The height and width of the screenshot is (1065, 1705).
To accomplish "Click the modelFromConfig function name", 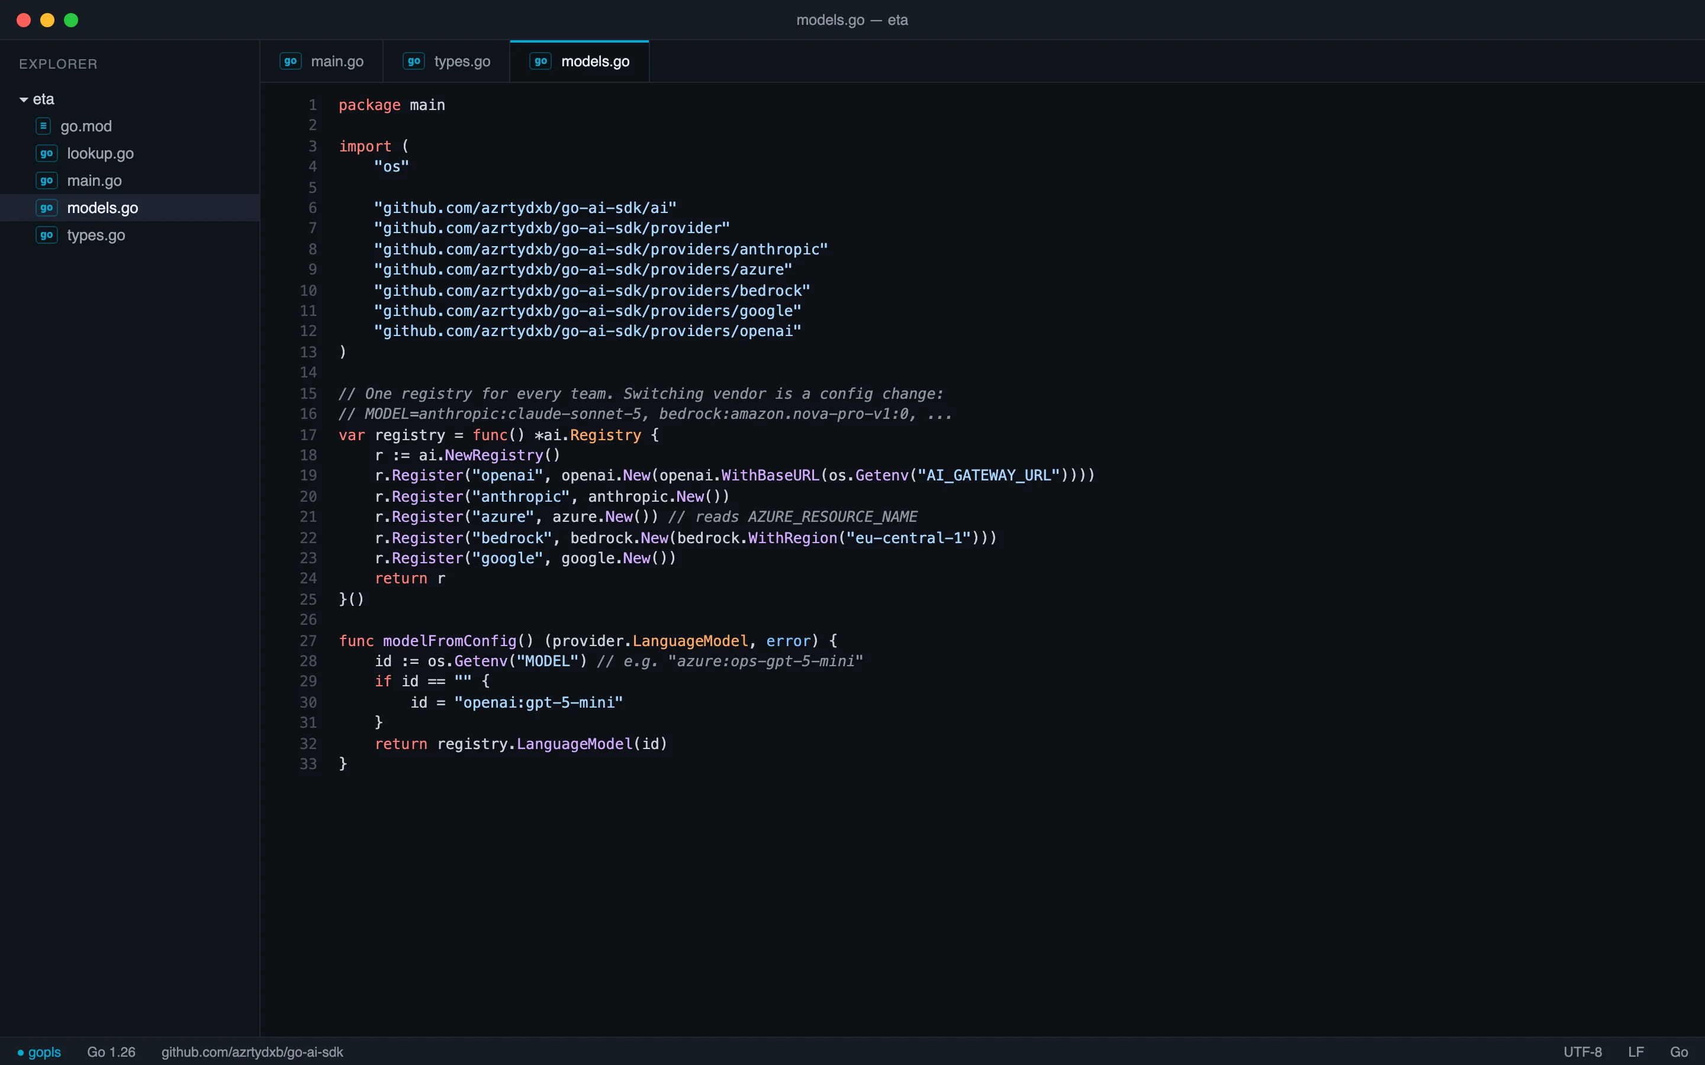I will click(449, 641).
